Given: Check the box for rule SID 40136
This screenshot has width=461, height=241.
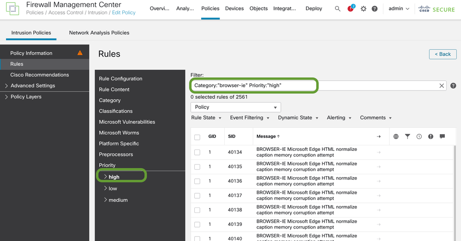Looking at the screenshot, I should [198, 181].
